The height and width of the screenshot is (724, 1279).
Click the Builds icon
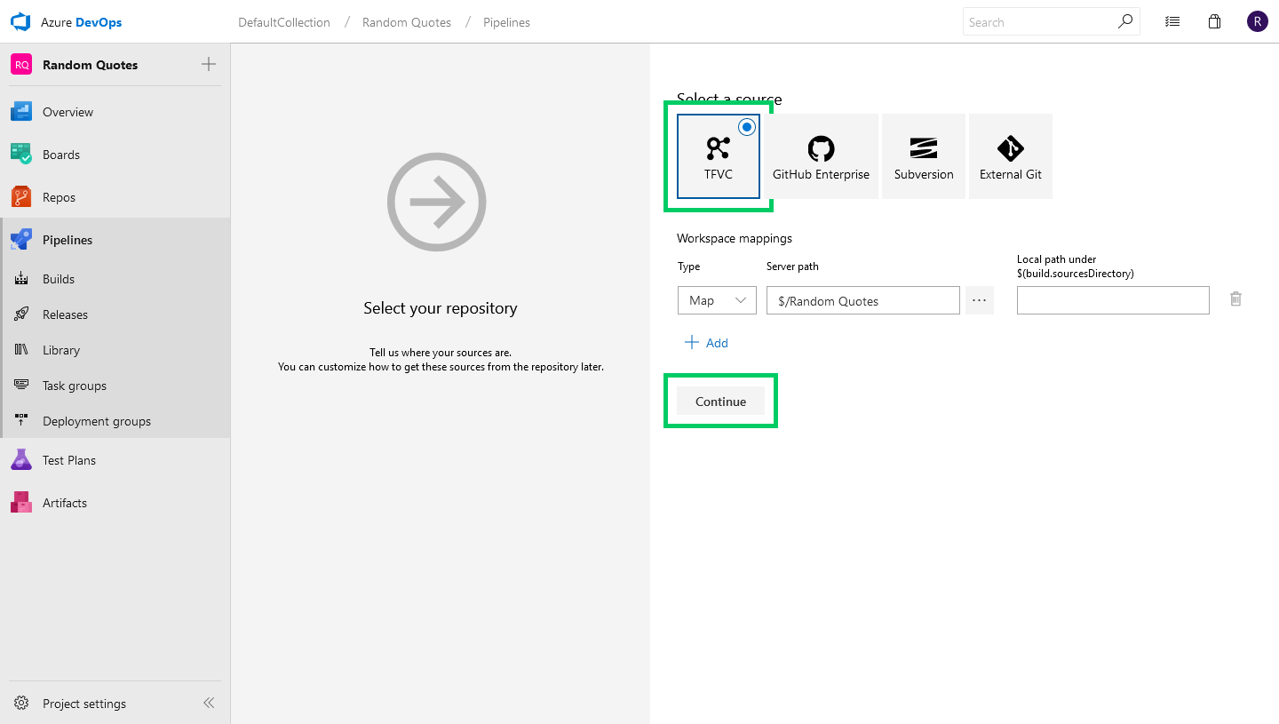21,279
